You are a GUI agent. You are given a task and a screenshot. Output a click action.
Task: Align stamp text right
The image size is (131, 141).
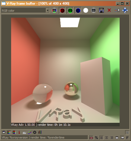pos(112,138)
